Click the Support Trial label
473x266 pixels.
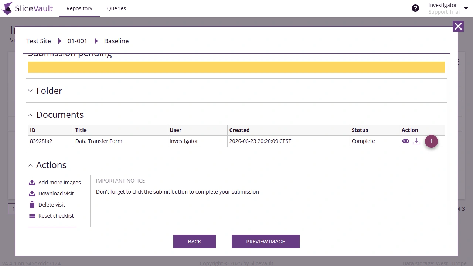[x=444, y=12]
